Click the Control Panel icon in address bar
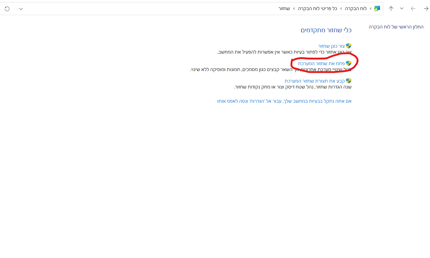 click(377, 9)
